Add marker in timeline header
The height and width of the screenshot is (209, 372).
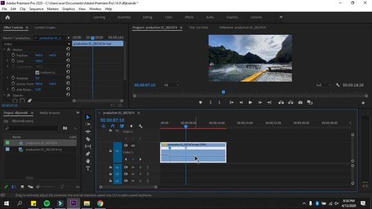[131, 127]
